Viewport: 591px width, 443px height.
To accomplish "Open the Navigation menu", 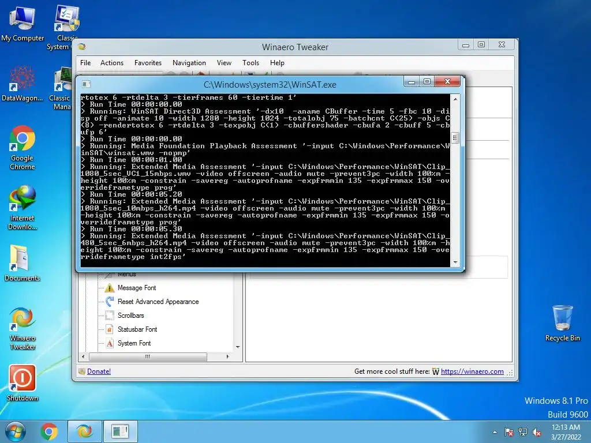I will pyautogui.click(x=189, y=63).
